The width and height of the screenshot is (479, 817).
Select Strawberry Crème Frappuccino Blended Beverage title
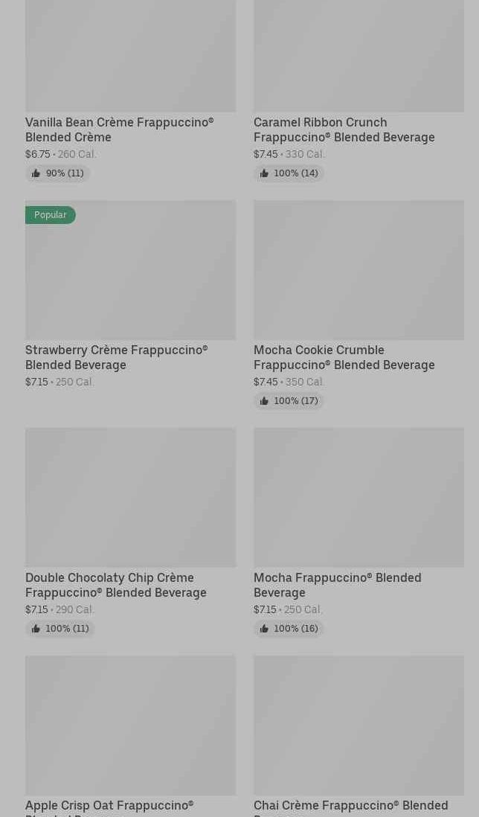(x=116, y=357)
